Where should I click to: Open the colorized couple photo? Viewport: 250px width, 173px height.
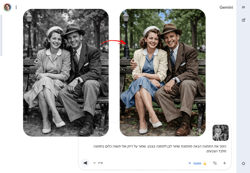pos(162,73)
